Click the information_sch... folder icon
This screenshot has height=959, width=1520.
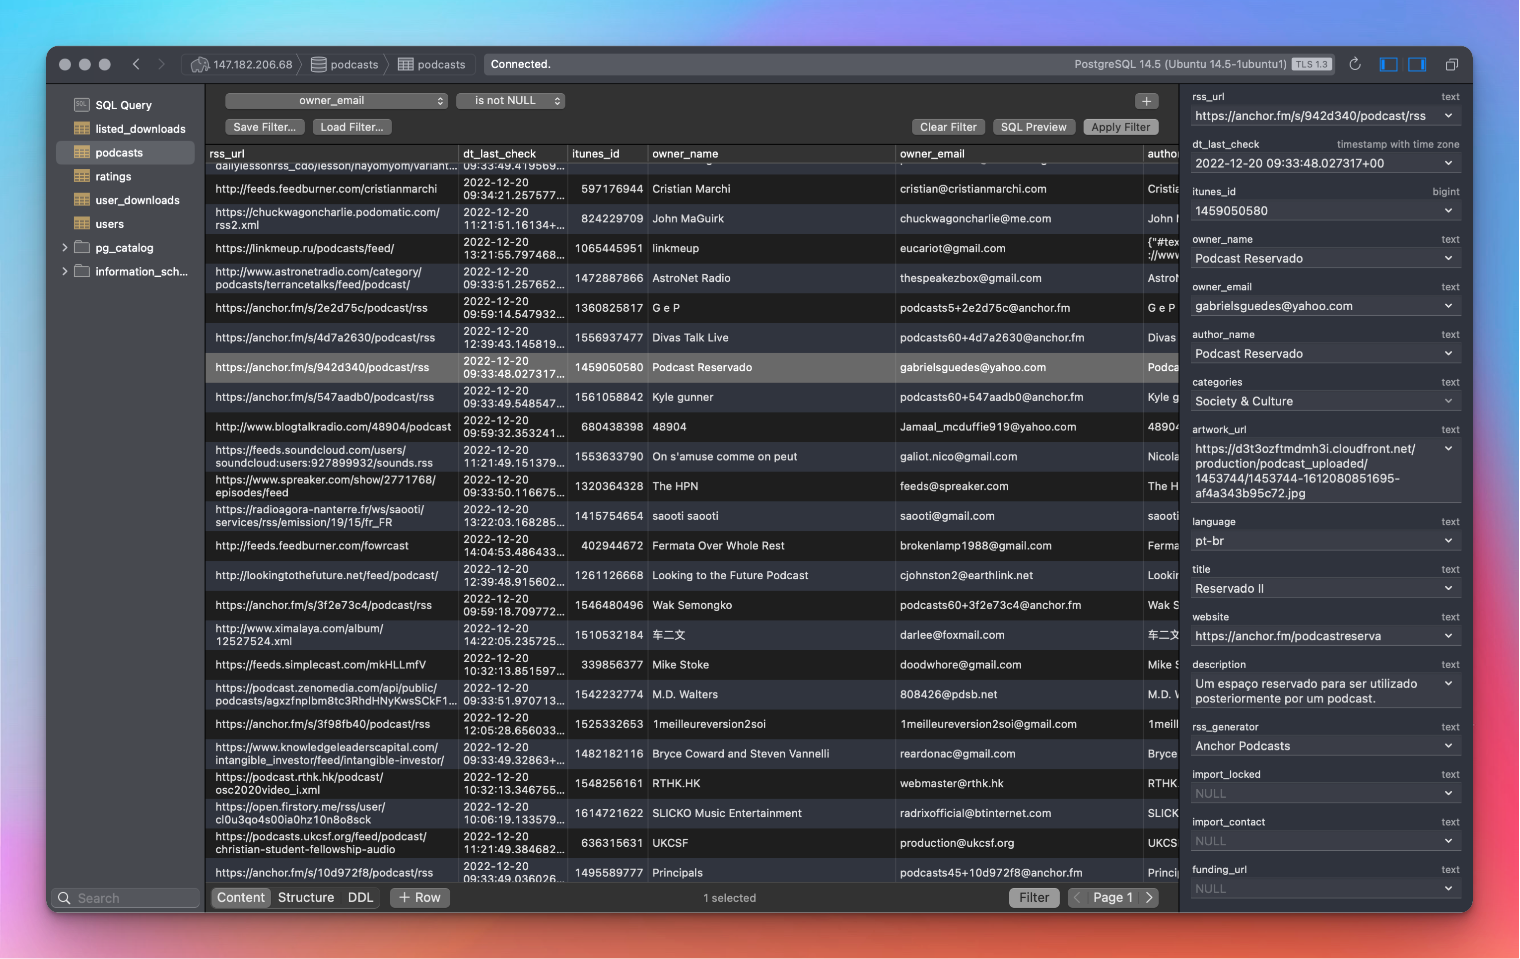[82, 271]
